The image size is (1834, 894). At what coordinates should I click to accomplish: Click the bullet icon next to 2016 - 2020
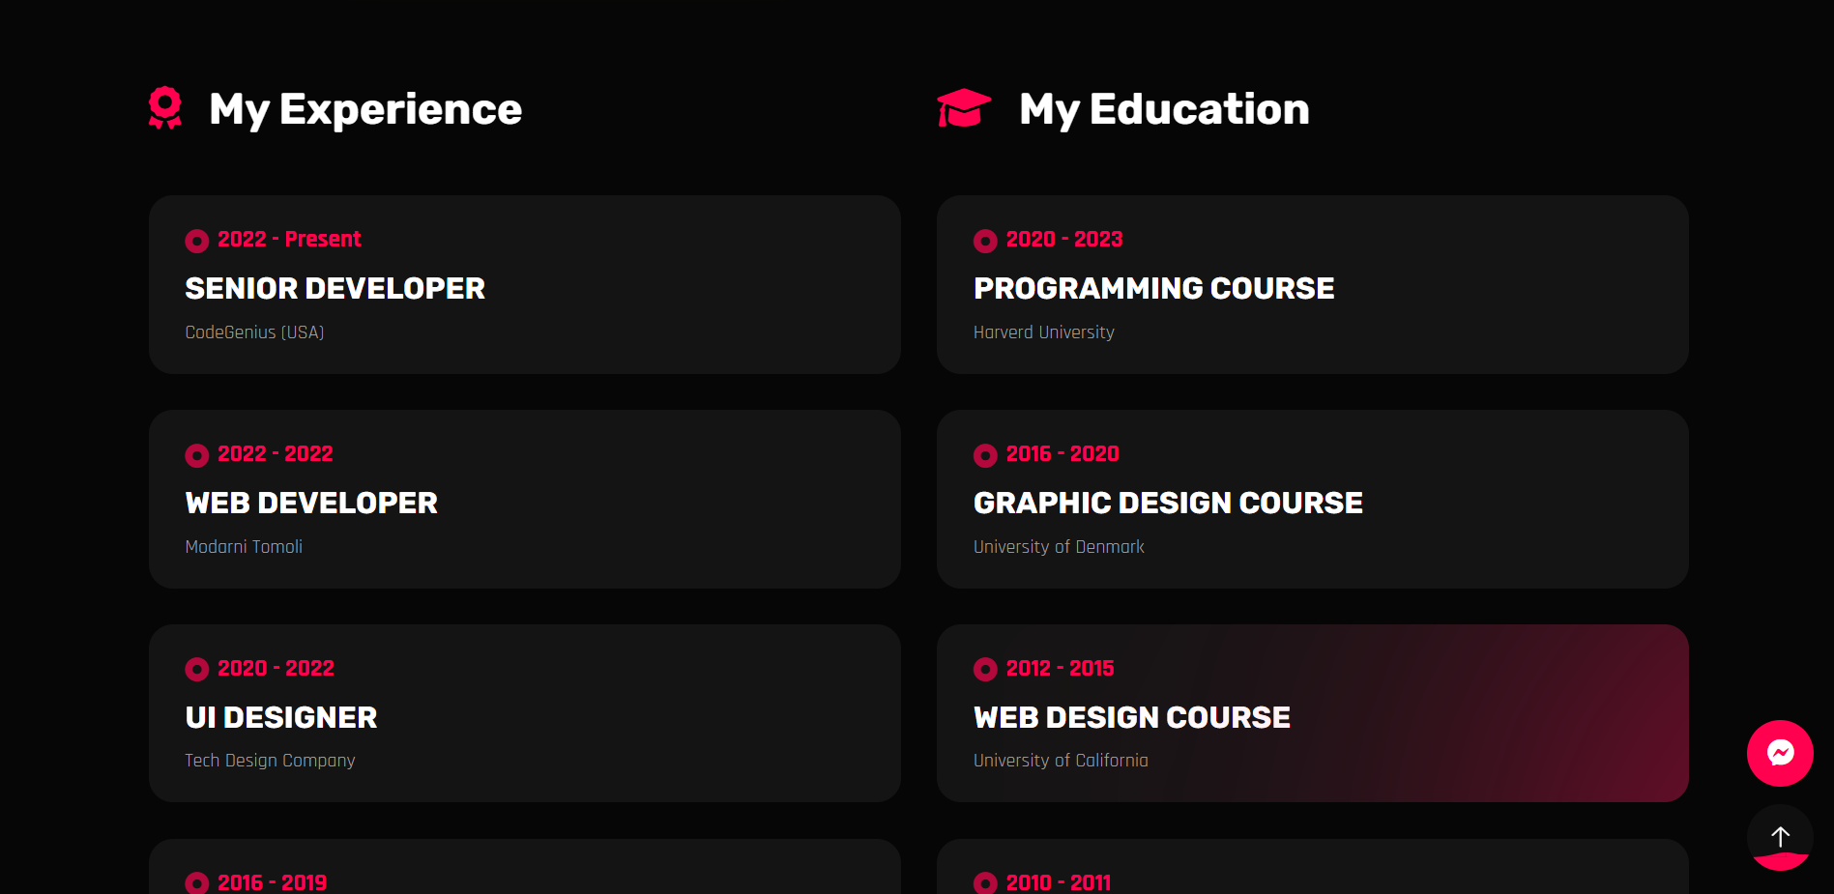coord(985,455)
